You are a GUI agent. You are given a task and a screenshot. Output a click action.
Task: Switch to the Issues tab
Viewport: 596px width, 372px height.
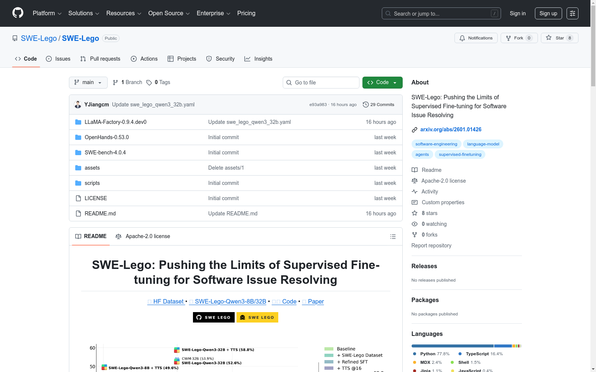58,59
